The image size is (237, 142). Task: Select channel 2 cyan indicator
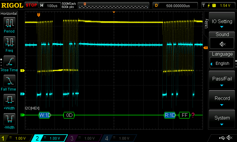coord(50,138)
